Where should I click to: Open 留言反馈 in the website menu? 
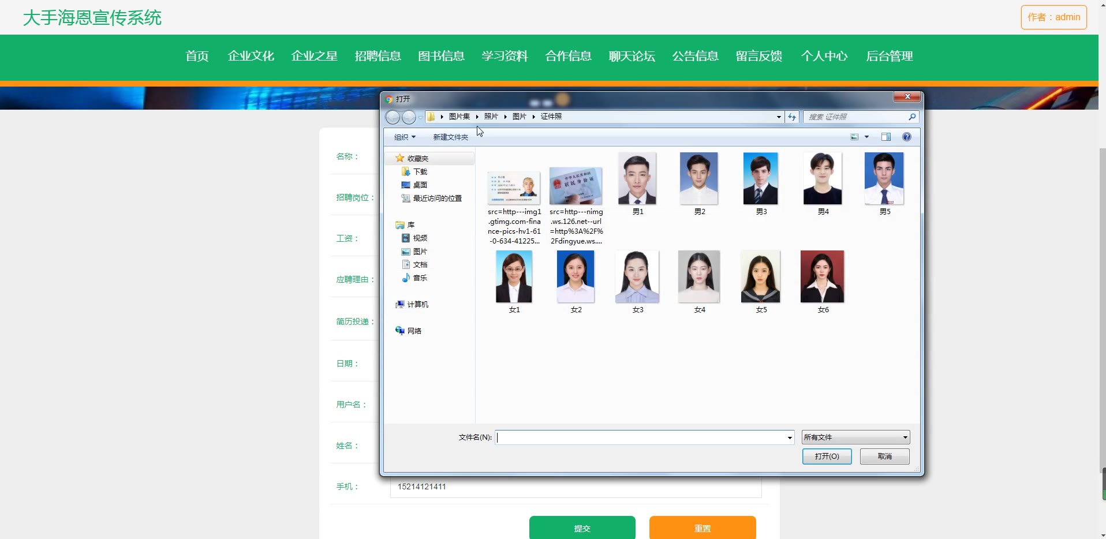click(758, 56)
